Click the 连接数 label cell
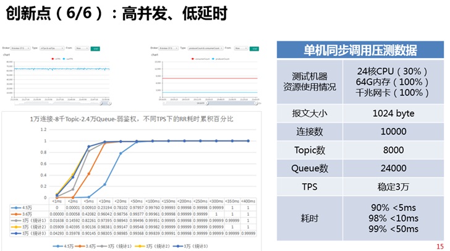 tap(310, 132)
